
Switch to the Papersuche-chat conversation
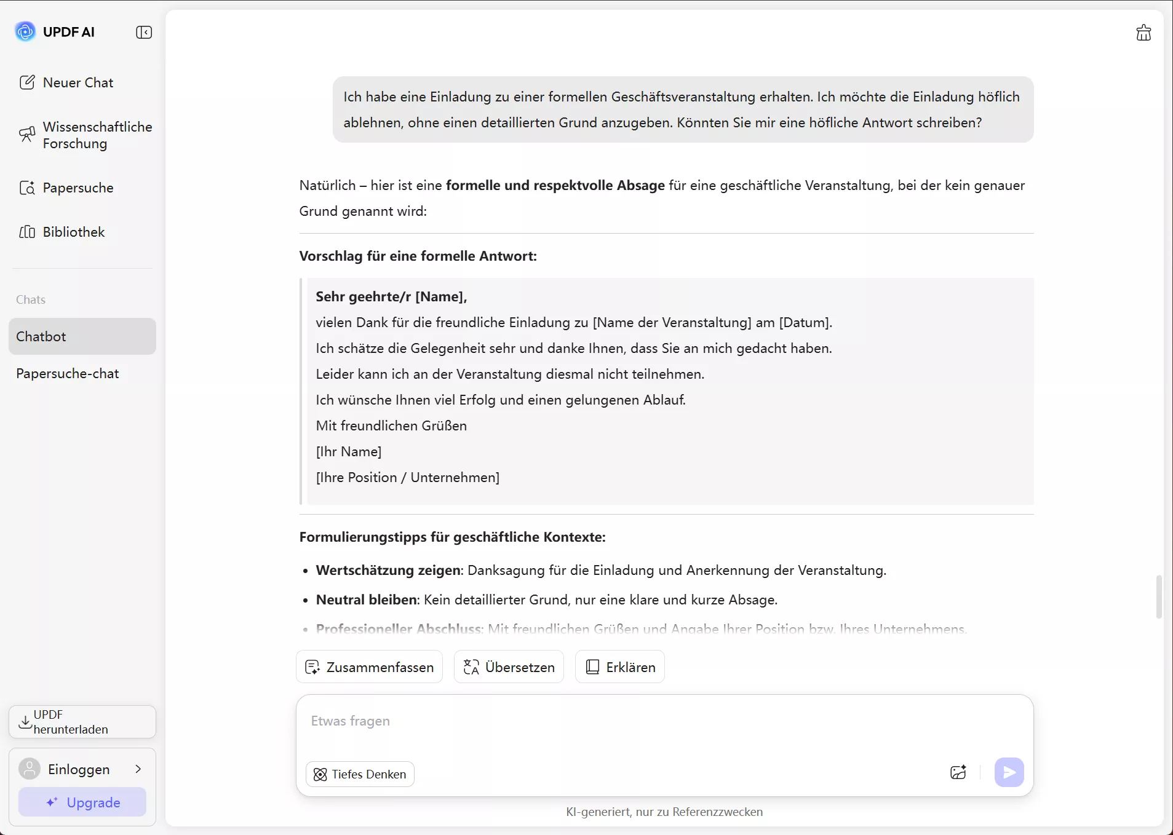coord(67,373)
